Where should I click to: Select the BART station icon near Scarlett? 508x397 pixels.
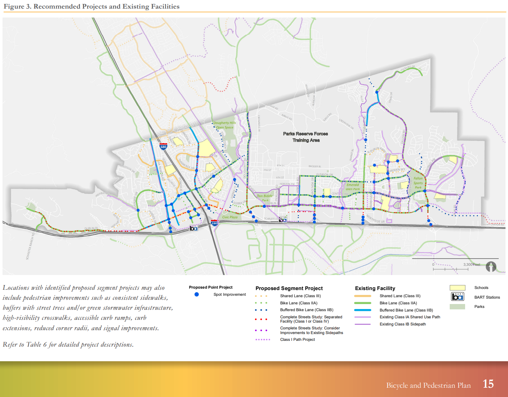[282, 220]
